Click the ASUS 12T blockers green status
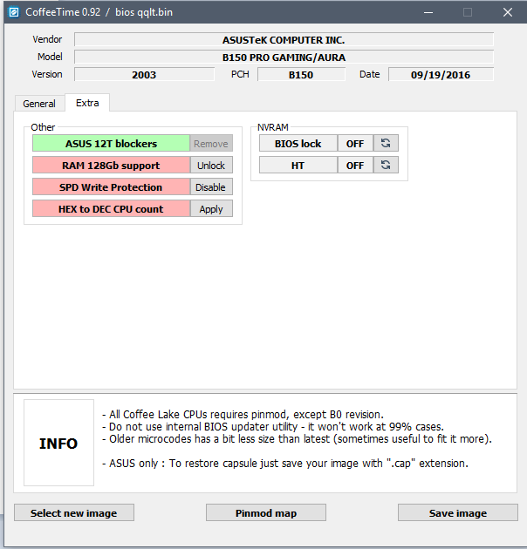The width and height of the screenshot is (527, 549). [111, 144]
